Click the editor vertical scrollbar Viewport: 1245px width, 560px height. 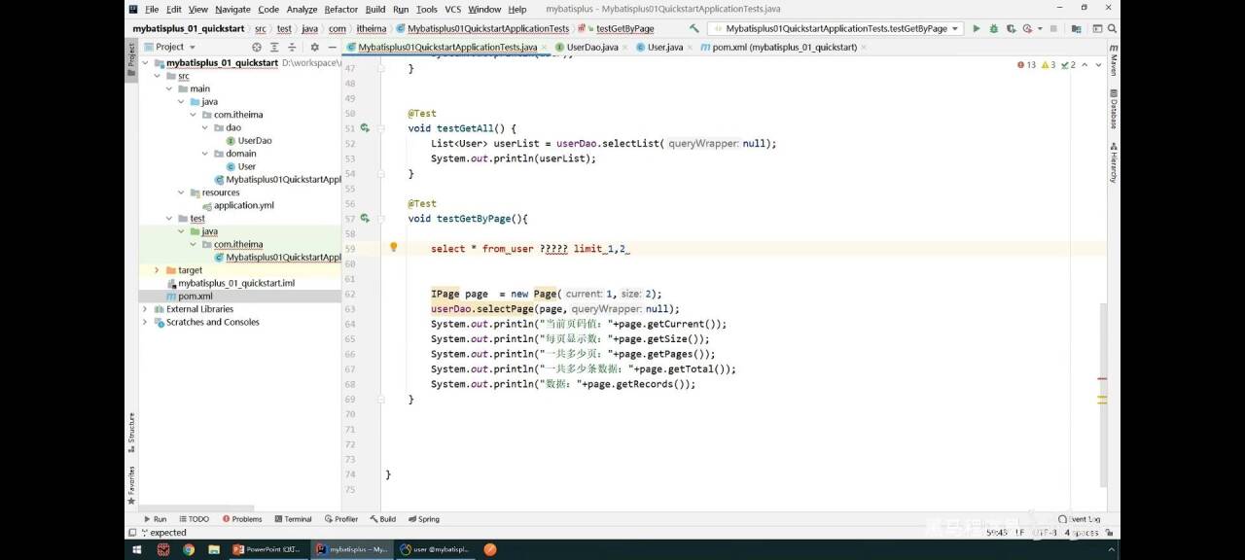pos(1103,394)
